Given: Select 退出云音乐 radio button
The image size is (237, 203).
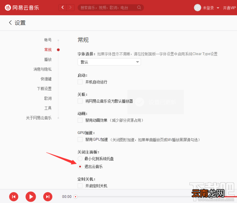Looking at the screenshot, I should (80, 167).
